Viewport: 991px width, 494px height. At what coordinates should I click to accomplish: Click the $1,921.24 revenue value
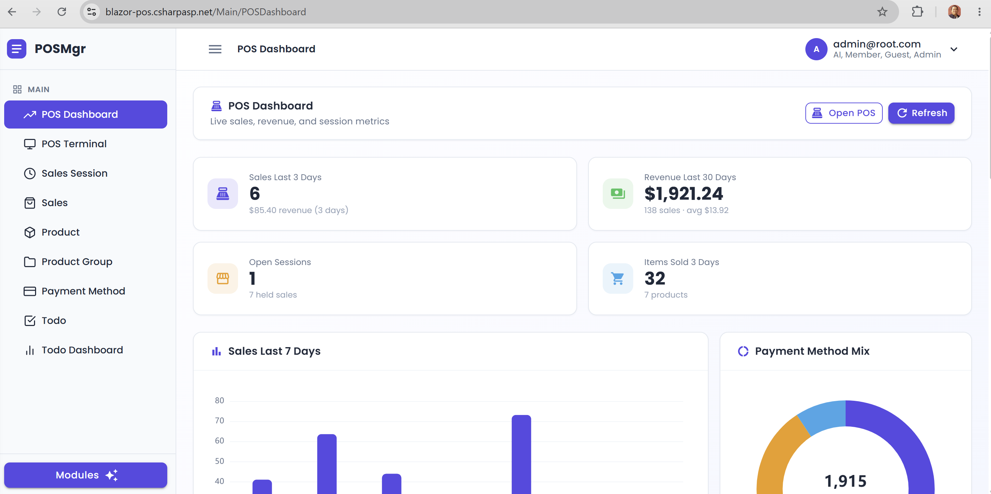[x=684, y=194]
